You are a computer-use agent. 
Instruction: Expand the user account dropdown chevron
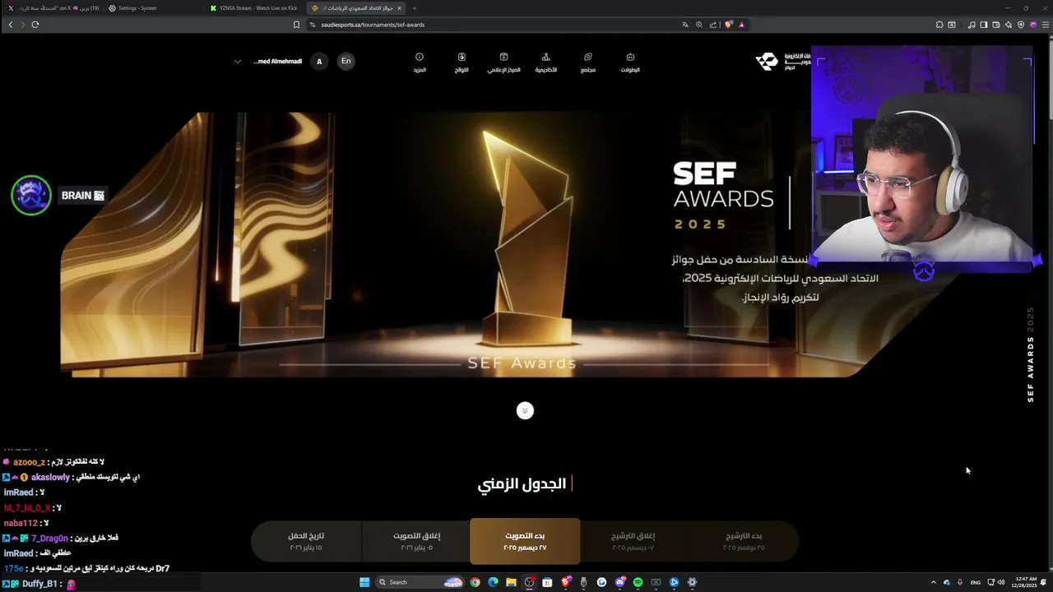coord(238,62)
